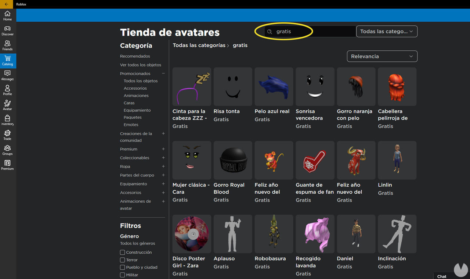Check the Pueblo y ciudad box

(123, 267)
